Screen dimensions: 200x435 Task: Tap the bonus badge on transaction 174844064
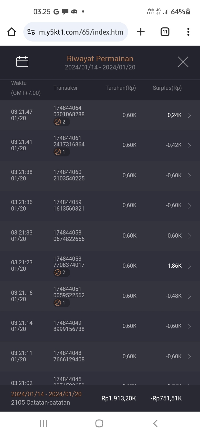click(61, 122)
